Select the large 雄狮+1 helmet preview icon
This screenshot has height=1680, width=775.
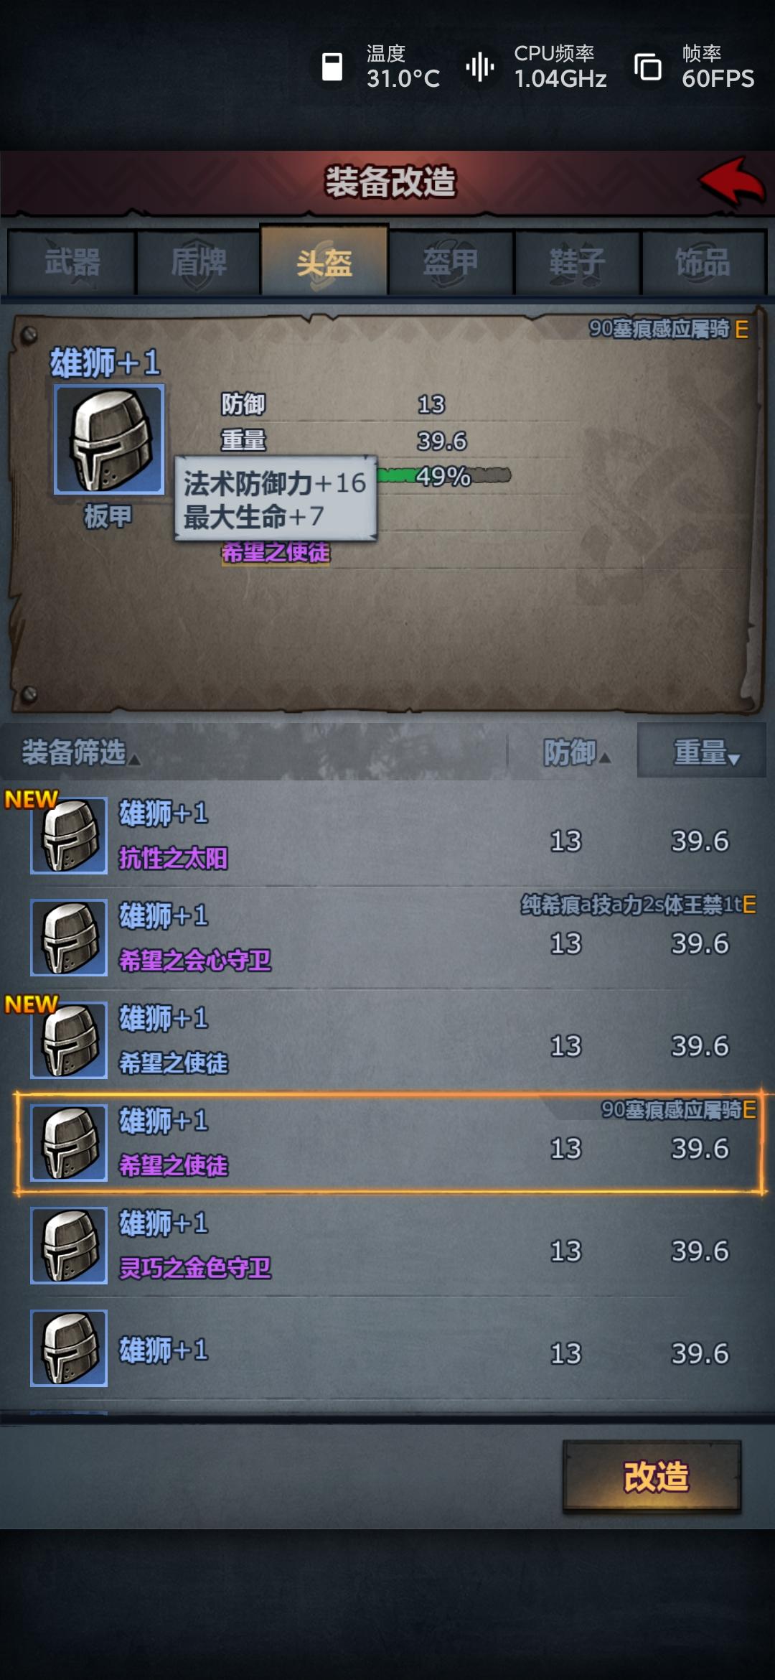(x=109, y=439)
